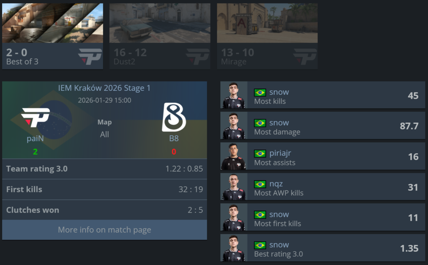Click snow's name in Best rating 3.0 row
The image size is (428, 265).
click(279, 245)
